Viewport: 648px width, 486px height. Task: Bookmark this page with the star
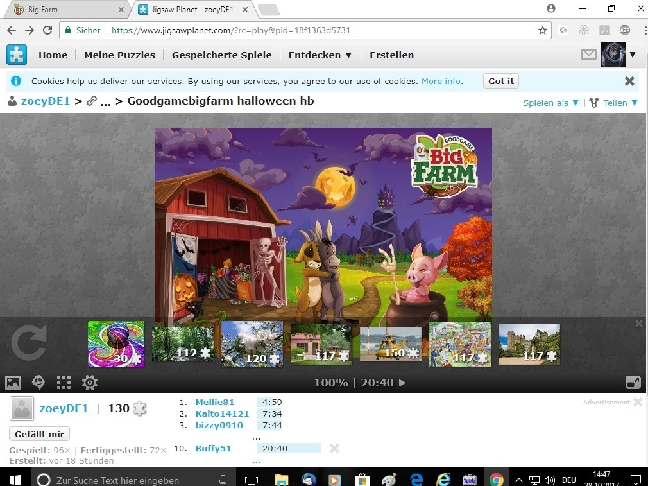[543, 30]
